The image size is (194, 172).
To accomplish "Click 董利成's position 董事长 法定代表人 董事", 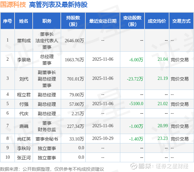I will [x=47, y=41].
